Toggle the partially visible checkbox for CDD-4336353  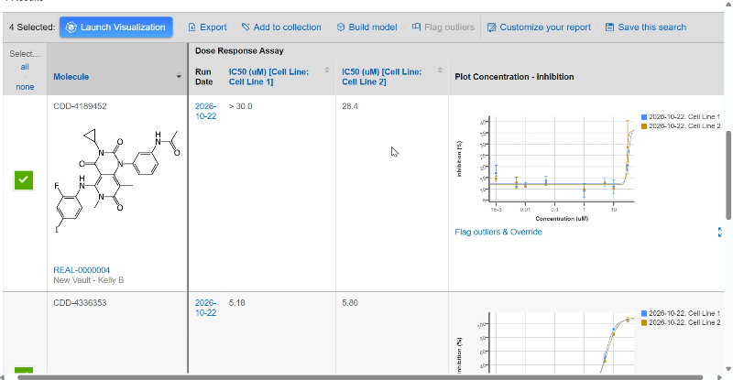pos(24,370)
